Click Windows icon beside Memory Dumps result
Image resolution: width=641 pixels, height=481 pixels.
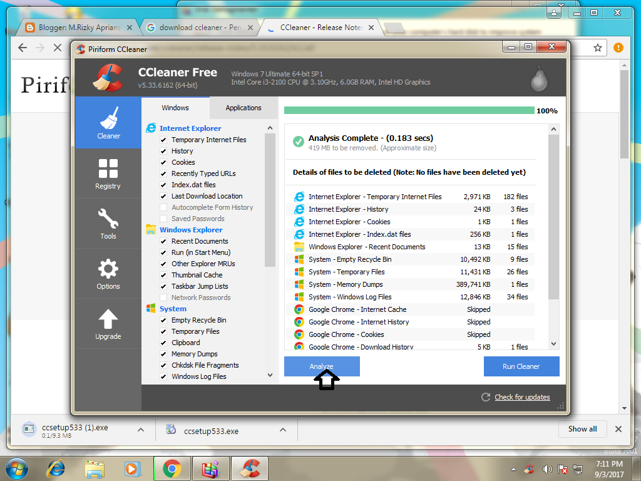click(299, 284)
